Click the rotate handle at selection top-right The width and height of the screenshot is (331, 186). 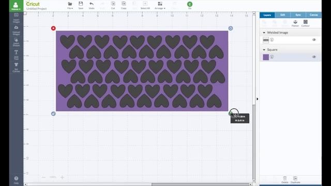[x=231, y=28]
